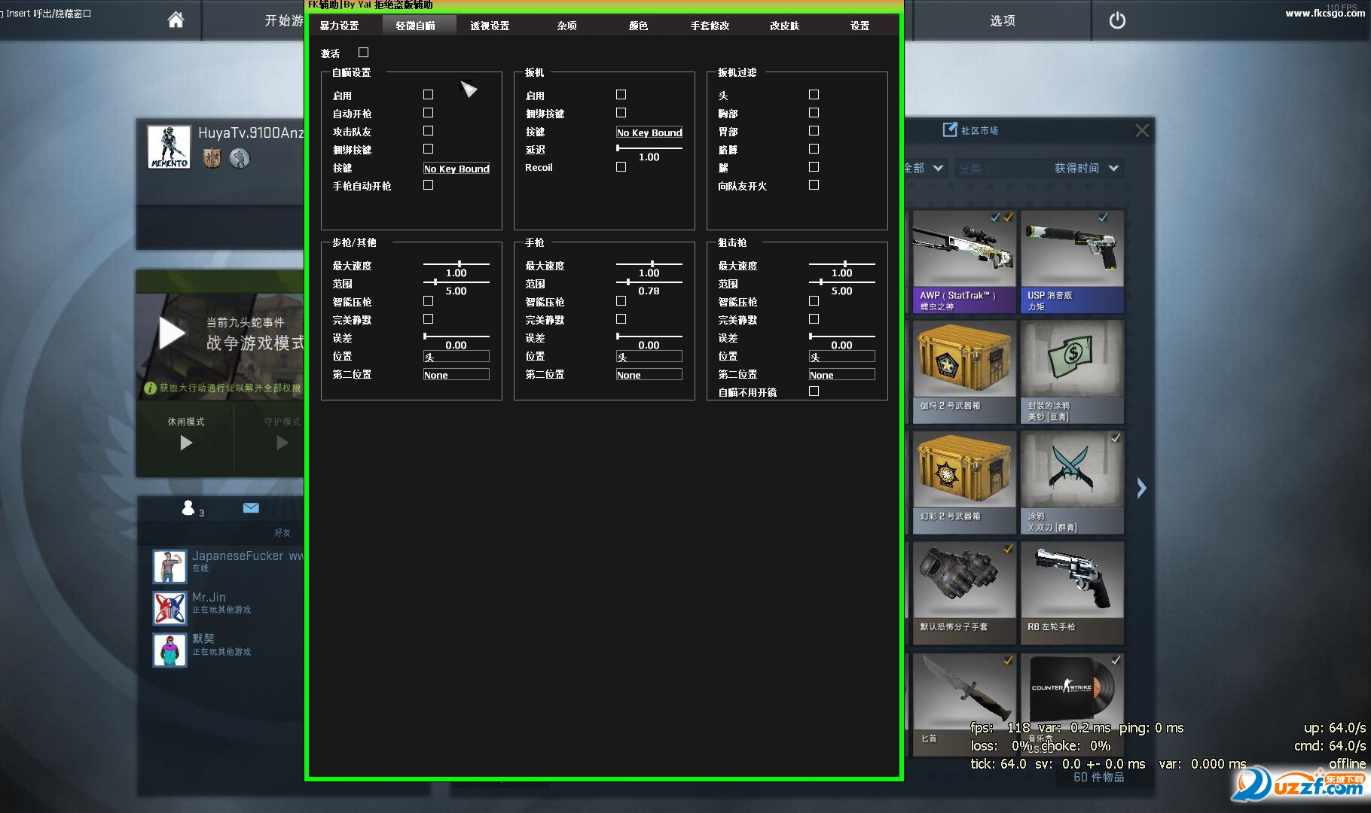Switch to the rage settings tab

click(x=340, y=26)
